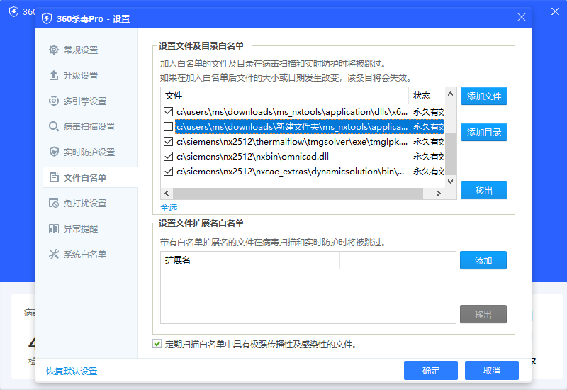Close the 360杀毒Pro 设置 dialog
Image resolution: width=567 pixels, height=390 pixels.
pyautogui.click(x=522, y=17)
